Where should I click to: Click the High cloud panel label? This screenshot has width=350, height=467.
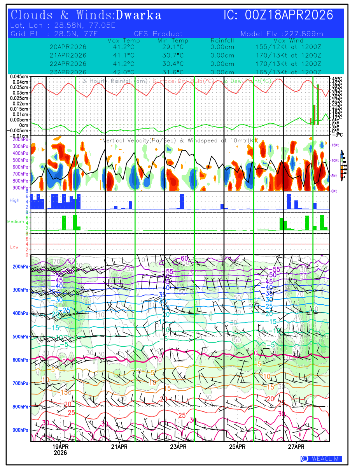tap(14, 200)
